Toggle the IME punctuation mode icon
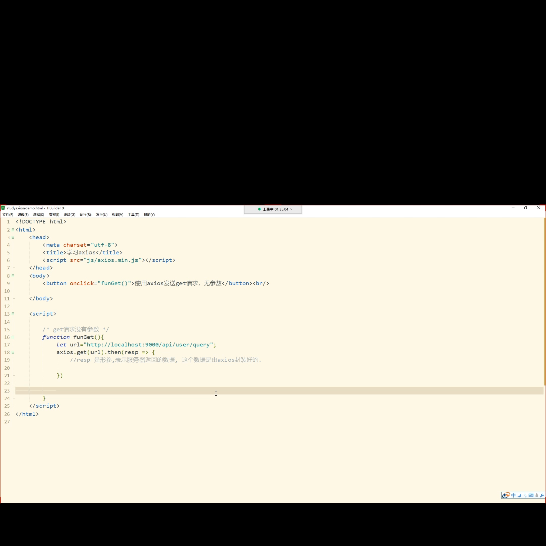 [x=525, y=495]
